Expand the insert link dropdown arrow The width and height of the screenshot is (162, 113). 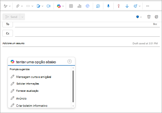point(32,6)
